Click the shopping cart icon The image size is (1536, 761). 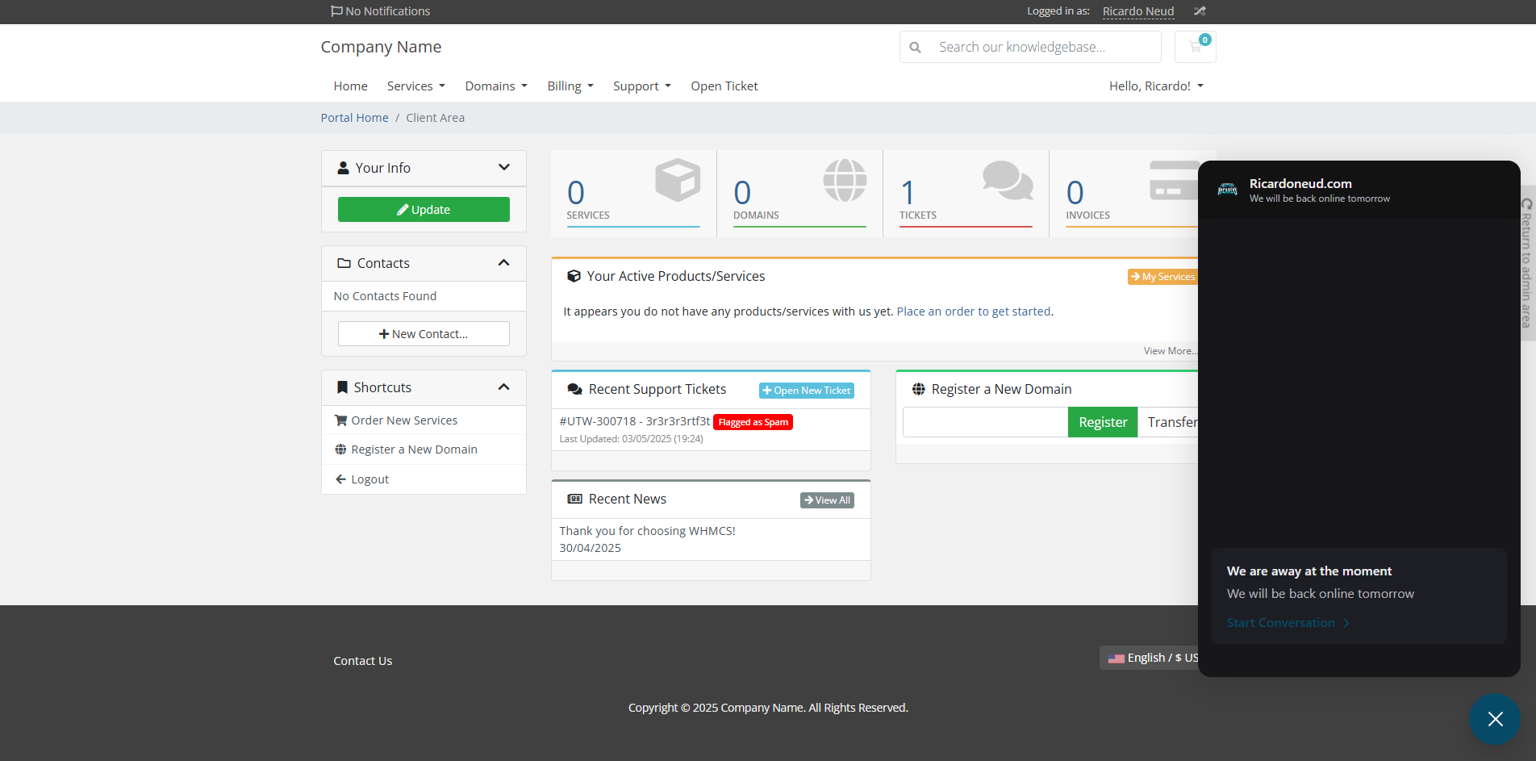[x=1195, y=47]
